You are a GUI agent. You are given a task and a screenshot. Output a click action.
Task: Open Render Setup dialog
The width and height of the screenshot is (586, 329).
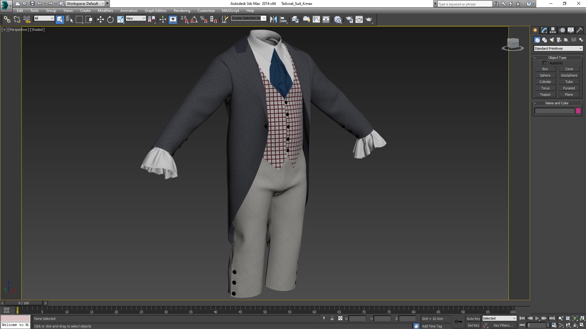tap(349, 19)
